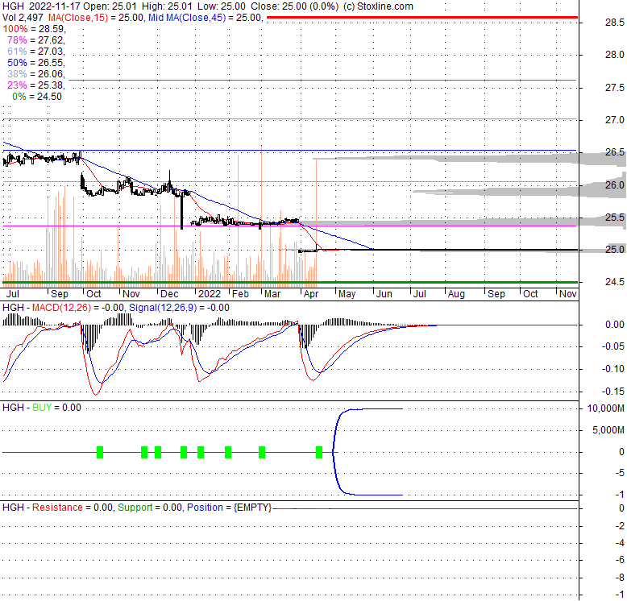Click the 26.5 price axis label
The width and height of the screenshot is (627, 601).
pyautogui.click(x=614, y=152)
